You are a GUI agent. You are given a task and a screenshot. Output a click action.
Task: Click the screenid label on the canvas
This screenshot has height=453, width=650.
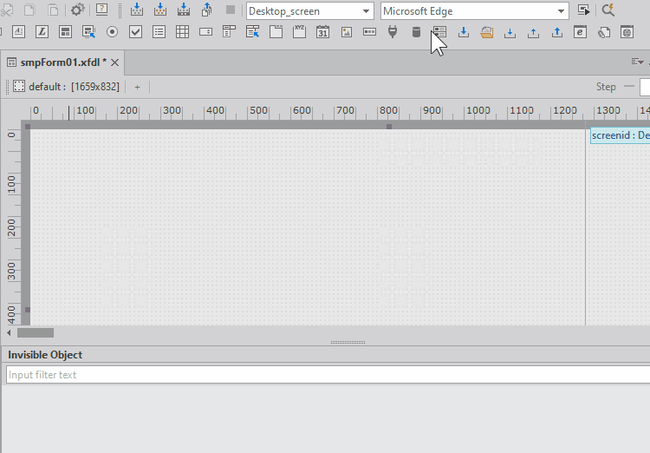[x=621, y=135]
